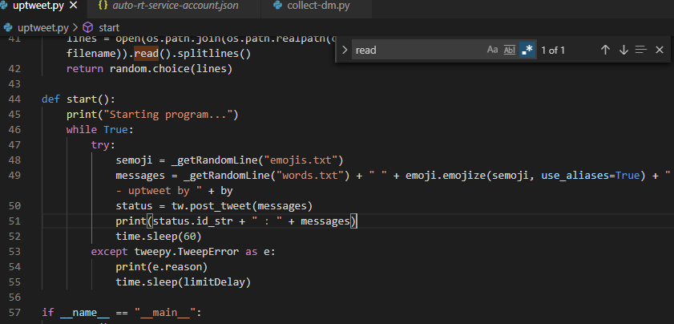
Task: Click line number 44 in gutter
Action: coord(14,99)
